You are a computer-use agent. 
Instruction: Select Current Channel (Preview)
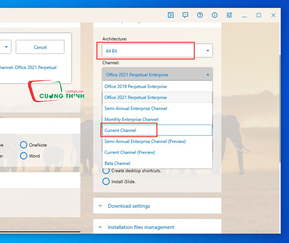[x=157, y=152]
